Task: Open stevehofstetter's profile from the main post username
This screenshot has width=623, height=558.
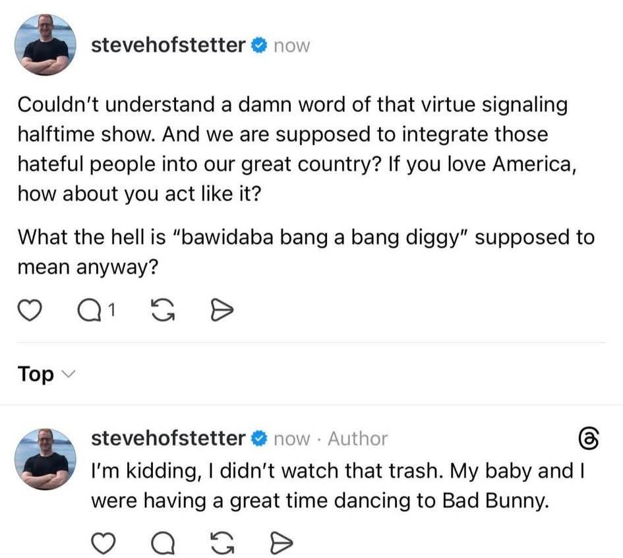Action: 168,46
